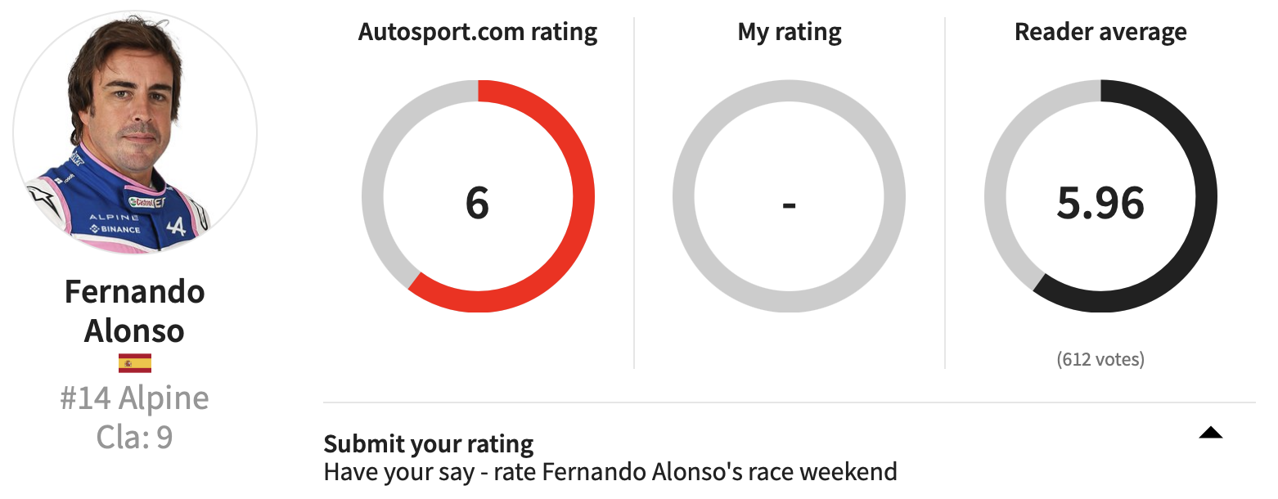The height and width of the screenshot is (499, 1278).
Task: Click the Fernando Alonso name heading
Action: point(135,311)
